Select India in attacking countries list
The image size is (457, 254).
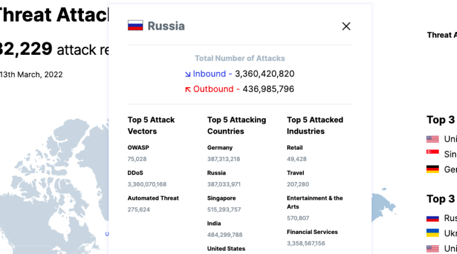(214, 223)
